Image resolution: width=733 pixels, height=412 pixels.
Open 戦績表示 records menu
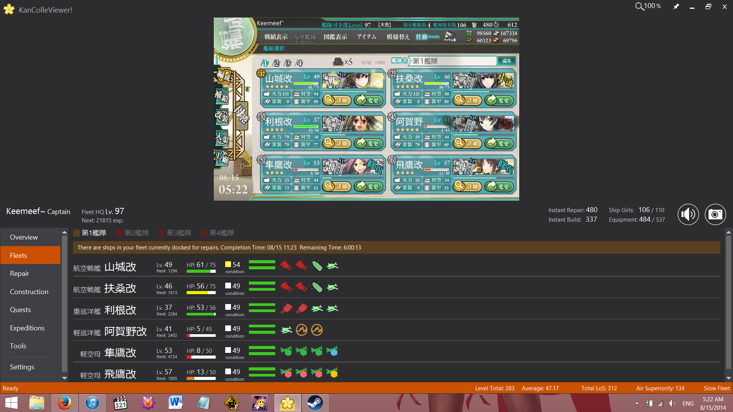tap(276, 37)
